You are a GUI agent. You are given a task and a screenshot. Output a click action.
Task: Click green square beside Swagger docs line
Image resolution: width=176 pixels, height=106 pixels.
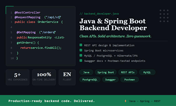(x=81, y=60)
